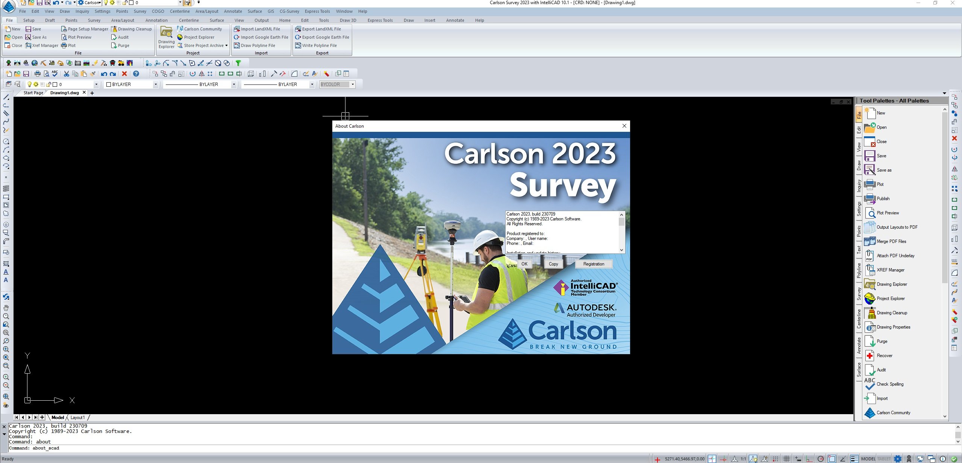Toggle polar tracking clock icon in status bar
Image resolution: width=962 pixels, height=463 pixels.
[821, 459]
